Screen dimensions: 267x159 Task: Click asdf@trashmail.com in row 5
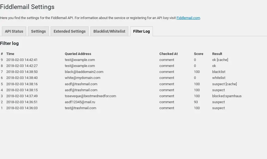point(81,84)
